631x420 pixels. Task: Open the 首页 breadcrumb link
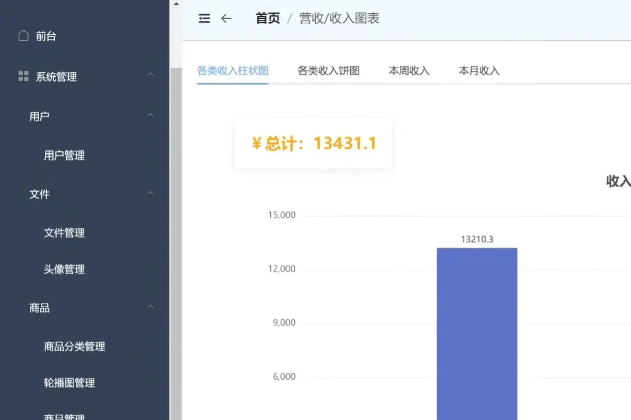point(267,18)
